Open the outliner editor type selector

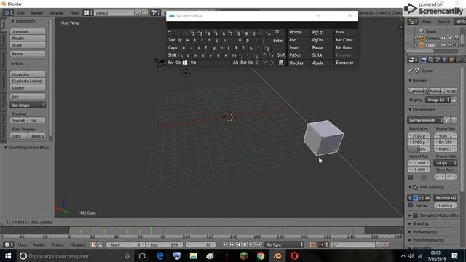413,22
